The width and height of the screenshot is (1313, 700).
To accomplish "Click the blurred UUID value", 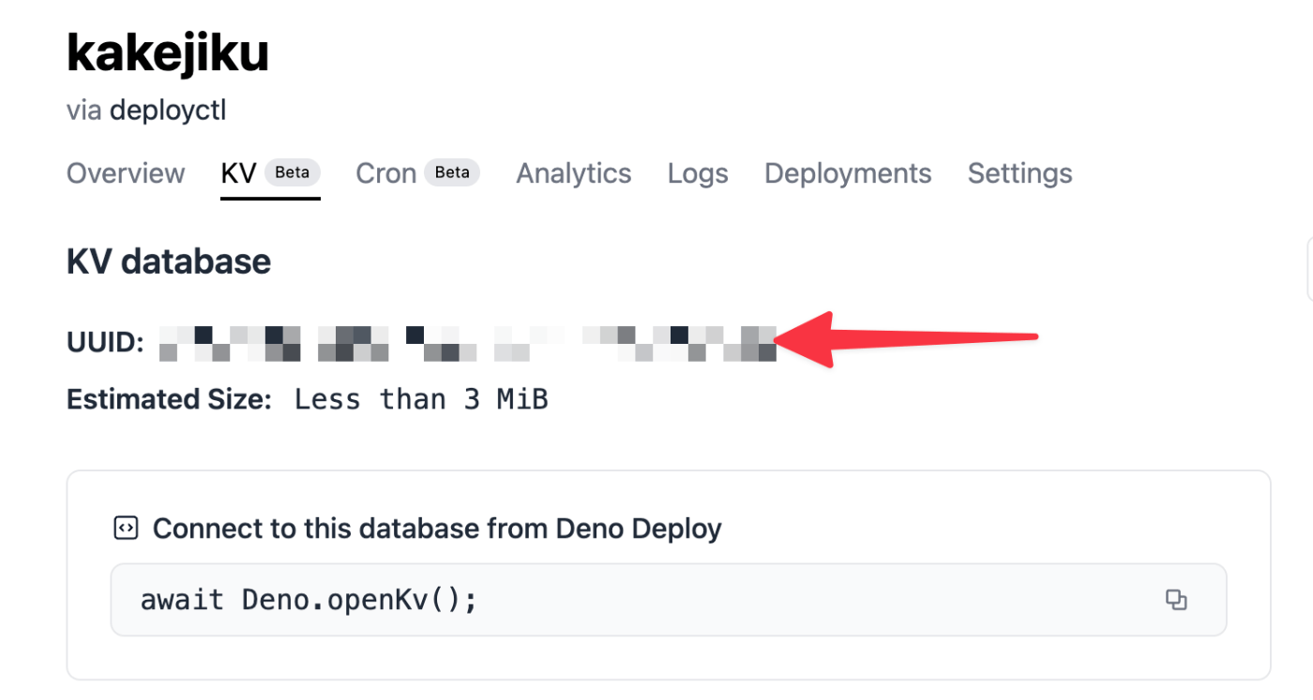I will coord(467,343).
